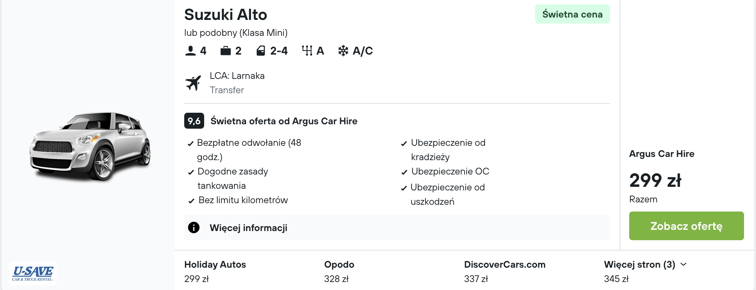Screen dimensions: 756x290
Task: Open the Opodo 328 zł offer
Action: tap(339, 271)
